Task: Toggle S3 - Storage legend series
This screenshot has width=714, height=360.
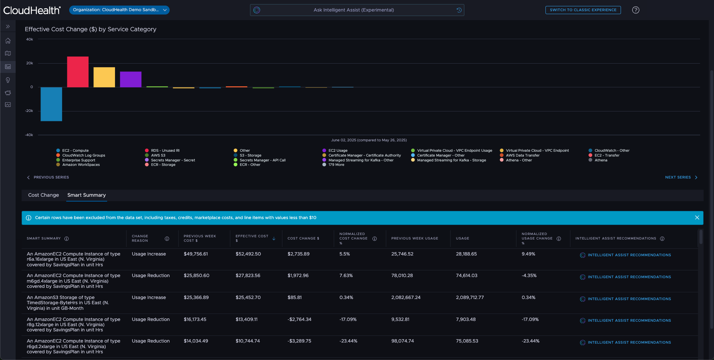Action: pyautogui.click(x=247, y=155)
